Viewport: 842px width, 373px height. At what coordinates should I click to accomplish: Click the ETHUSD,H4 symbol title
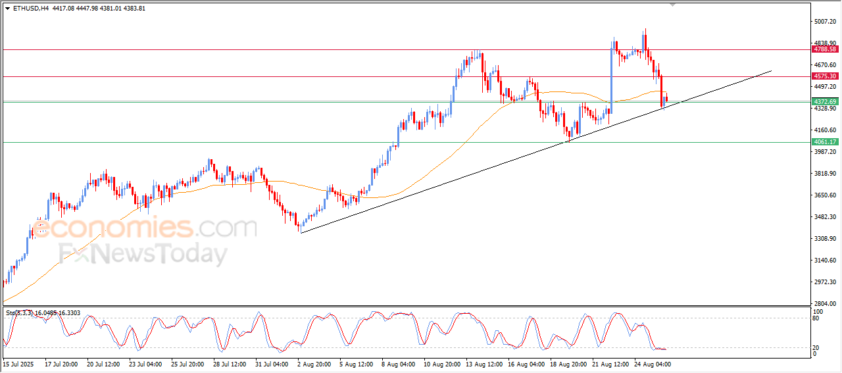click(x=30, y=9)
